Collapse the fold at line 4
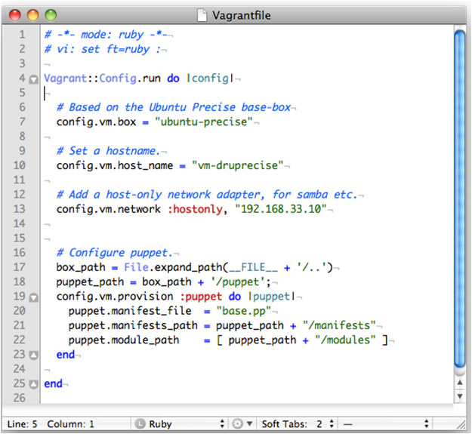Image resolution: width=472 pixels, height=434 pixels. (x=33, y=78)
